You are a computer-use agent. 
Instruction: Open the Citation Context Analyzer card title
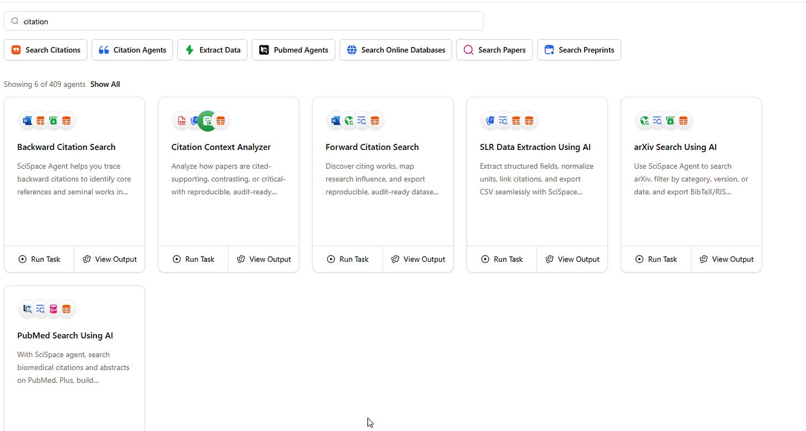221,147
